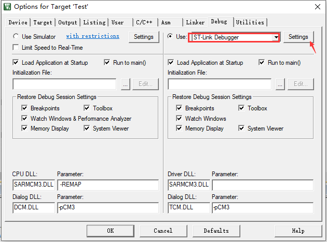
Task: Click simulator -pCM3 parameter field
Action: (108, 208)
